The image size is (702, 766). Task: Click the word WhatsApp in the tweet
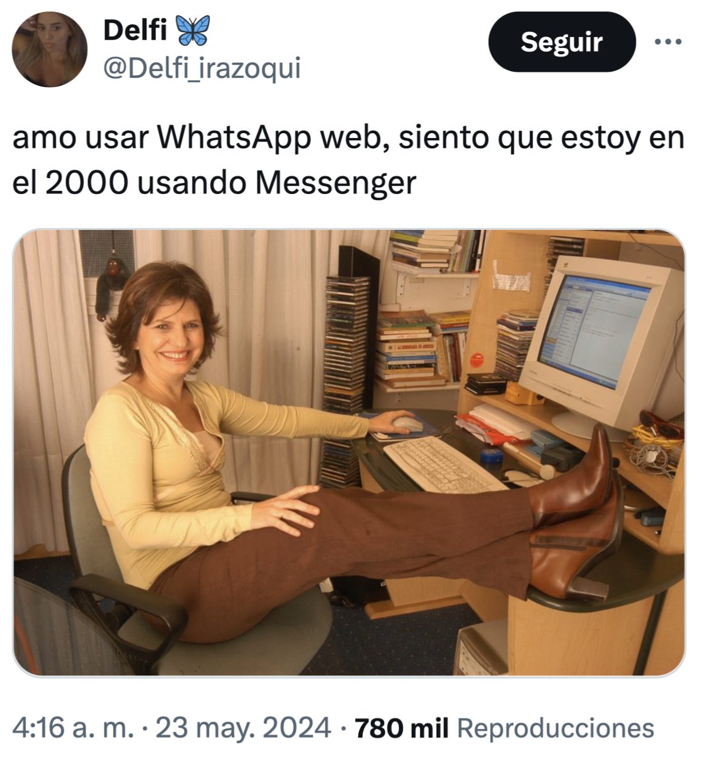coord(234,139)
